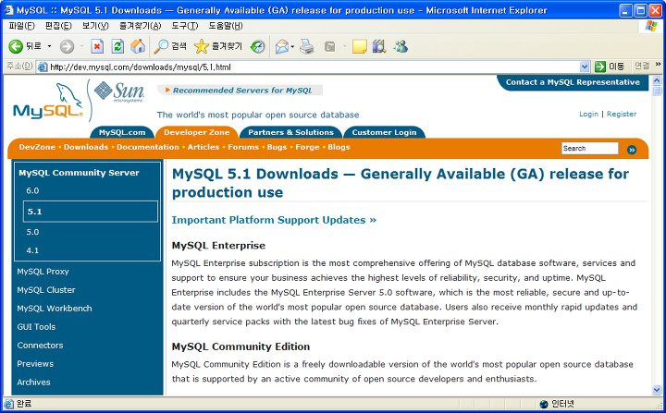Expand the toolbar overflow chevron
The width and height of the screenshot is (666, 413).
(658, 65)
